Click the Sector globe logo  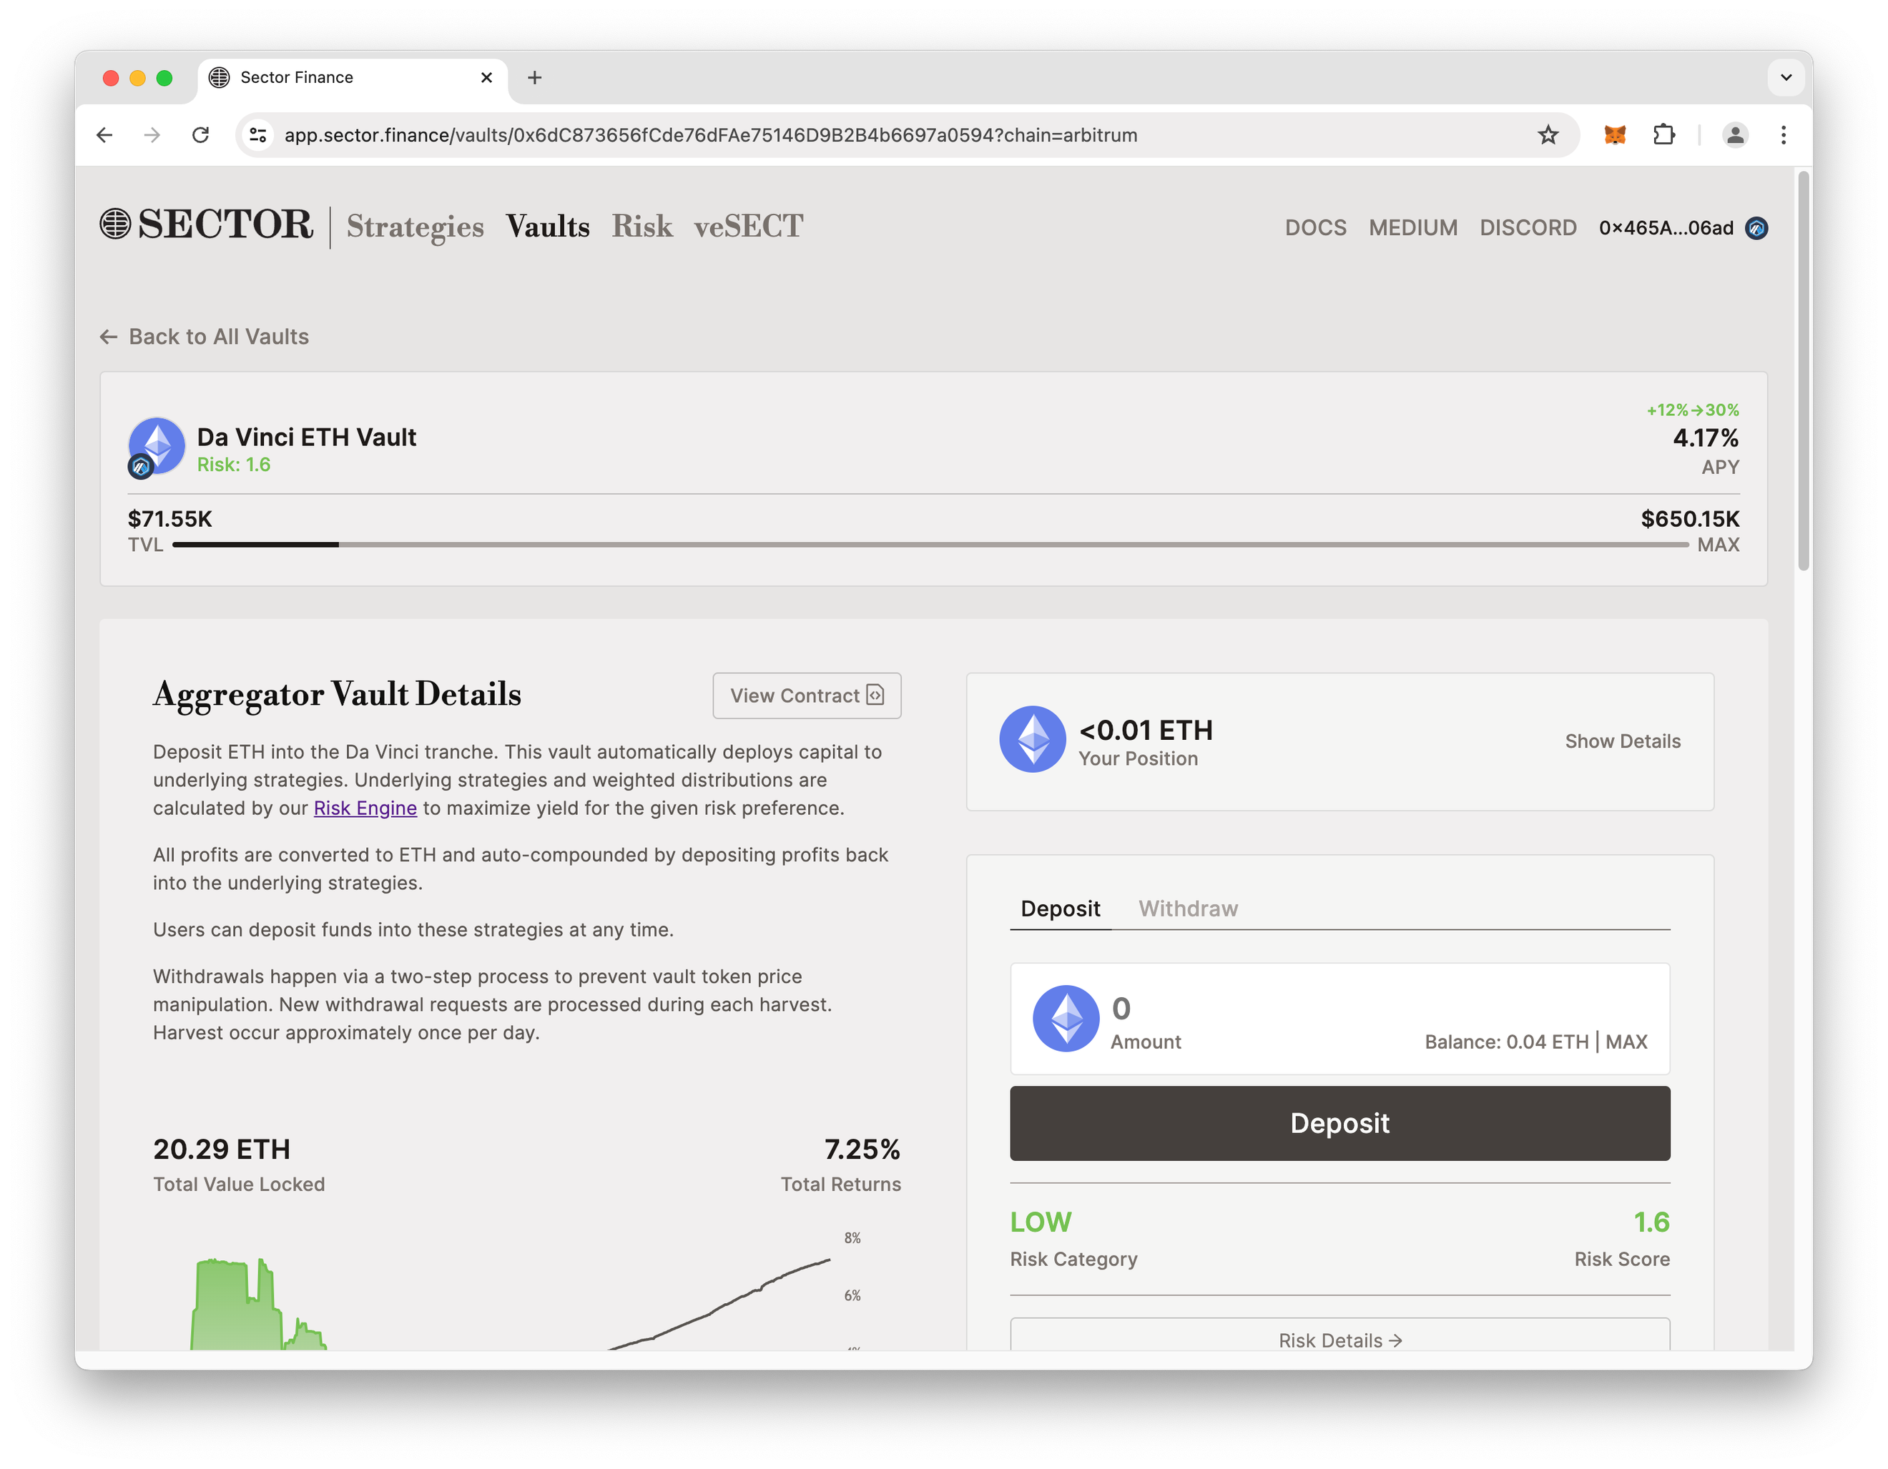click(x=115, y=224)
